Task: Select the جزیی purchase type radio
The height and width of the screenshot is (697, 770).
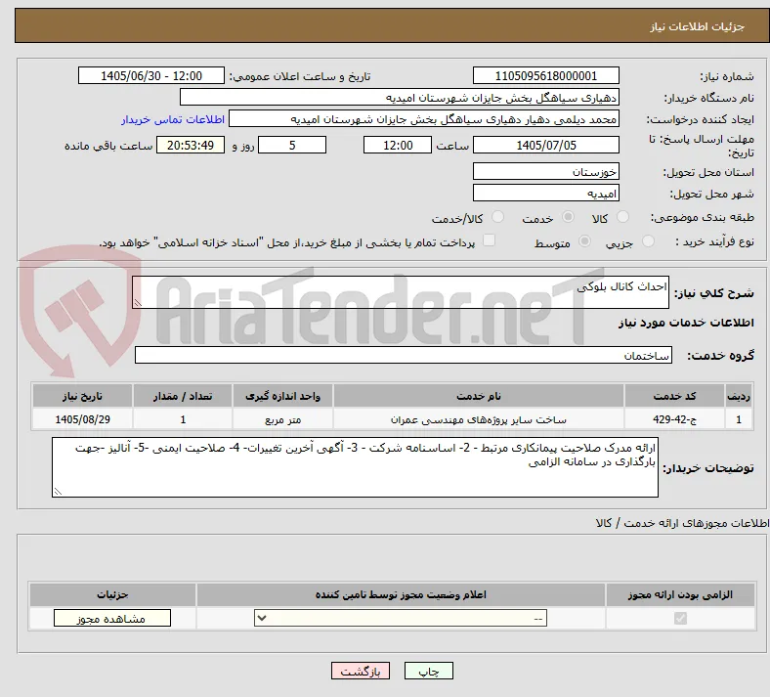Action: (648, 241)
